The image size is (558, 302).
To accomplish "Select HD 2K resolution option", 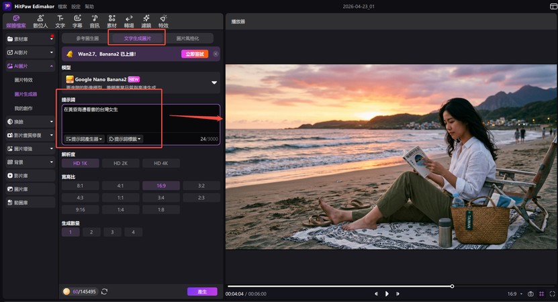I will click(x=121, y=163).
